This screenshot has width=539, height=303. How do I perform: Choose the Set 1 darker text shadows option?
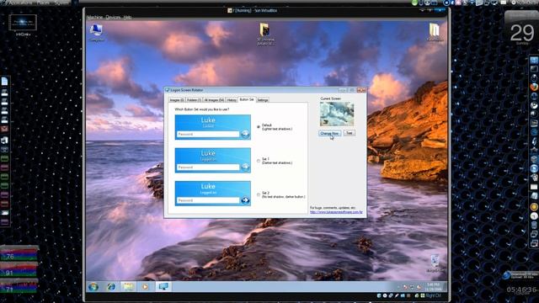click(x=259, y=161)
